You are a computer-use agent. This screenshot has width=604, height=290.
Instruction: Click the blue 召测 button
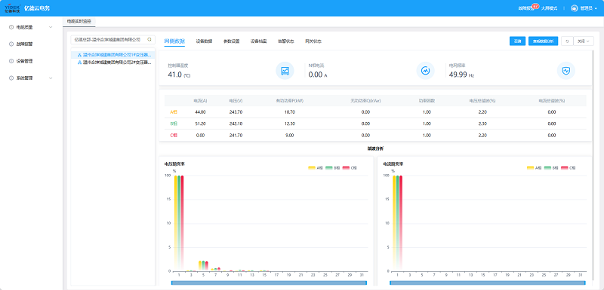point(517,41)
